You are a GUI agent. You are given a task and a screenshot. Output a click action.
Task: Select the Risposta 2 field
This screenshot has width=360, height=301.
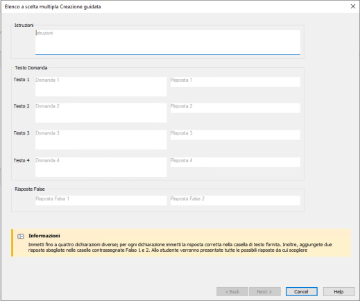[x=235, y=108]
